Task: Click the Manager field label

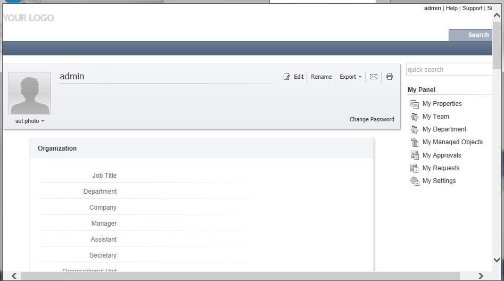Action: (104, 224)
